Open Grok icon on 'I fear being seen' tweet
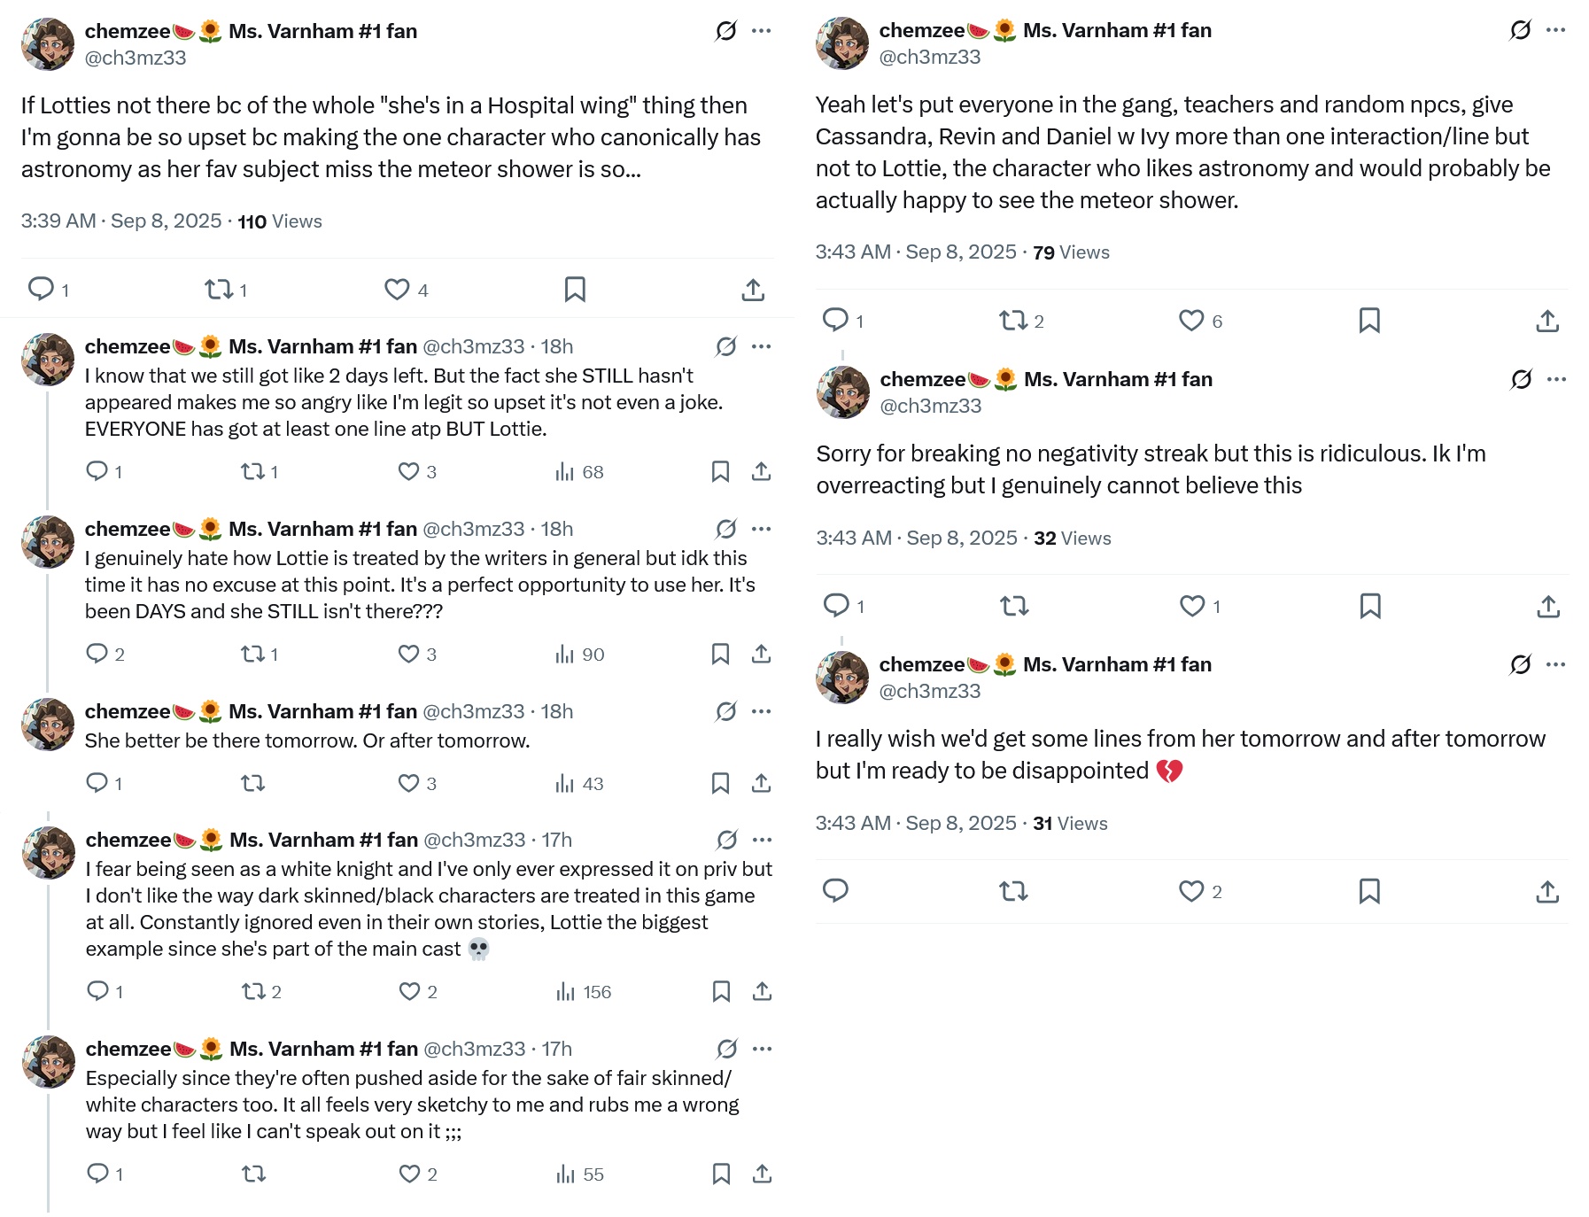 pyautogui.click(x=727, y=840)
